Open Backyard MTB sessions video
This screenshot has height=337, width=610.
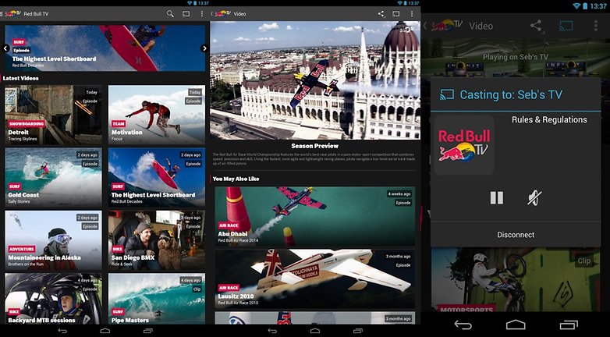[x=53, y=299]
